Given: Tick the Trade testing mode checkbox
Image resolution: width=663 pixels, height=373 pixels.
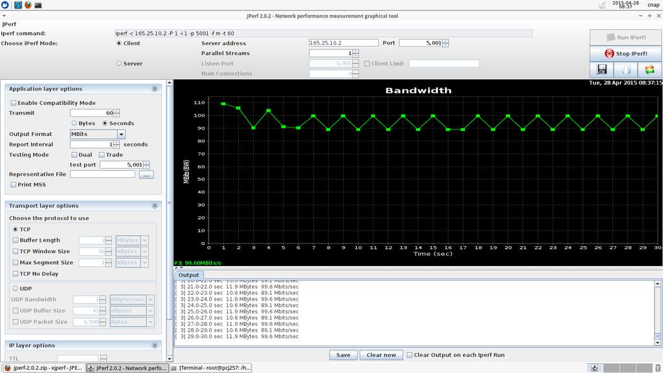Looking at the screenshot, I should click(102, 155).
